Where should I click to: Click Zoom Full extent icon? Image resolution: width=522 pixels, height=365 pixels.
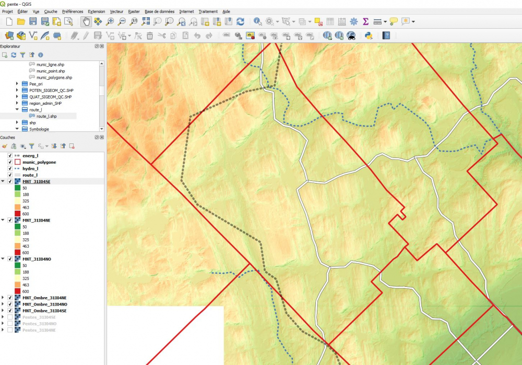pos(146,21)
